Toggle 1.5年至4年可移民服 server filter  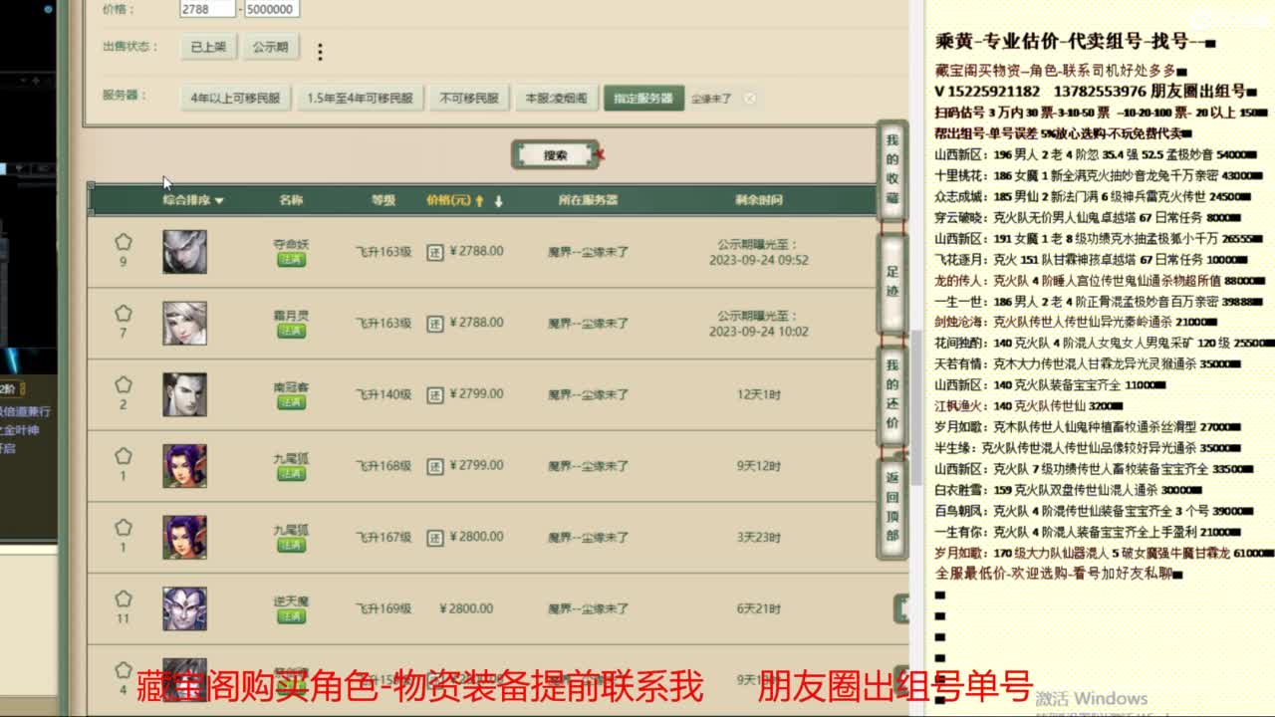pyautogui.click(x=360, y=99)
